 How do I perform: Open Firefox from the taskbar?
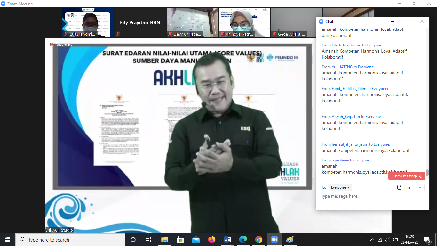(211, 240)
